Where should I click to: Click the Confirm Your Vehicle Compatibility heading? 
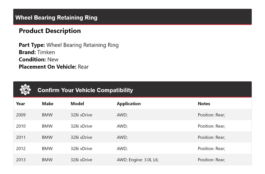coord(85,90)
